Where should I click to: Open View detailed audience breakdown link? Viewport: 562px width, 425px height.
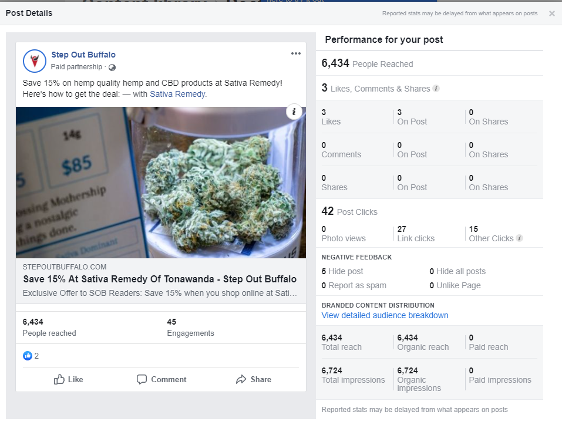pyautogui.click(x=385, y=315)
